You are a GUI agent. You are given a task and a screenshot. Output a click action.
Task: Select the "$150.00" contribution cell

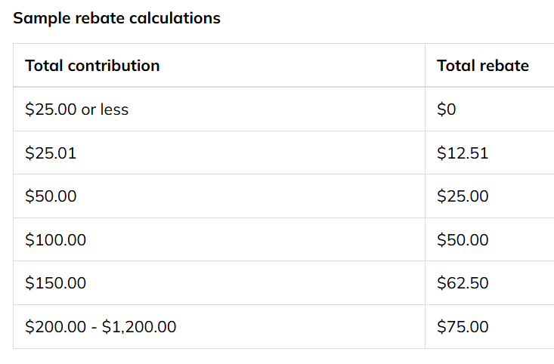coord(219,283)
